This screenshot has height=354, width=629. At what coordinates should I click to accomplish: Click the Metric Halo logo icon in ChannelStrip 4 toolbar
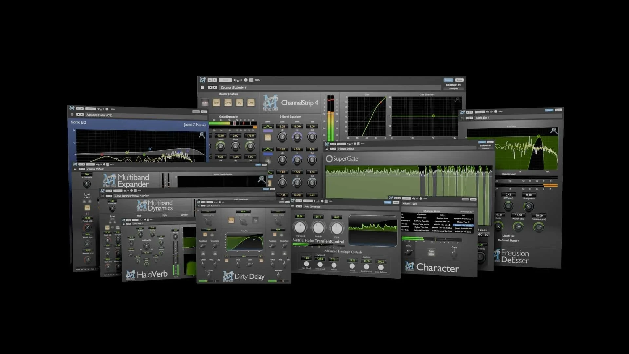[203, 80]
